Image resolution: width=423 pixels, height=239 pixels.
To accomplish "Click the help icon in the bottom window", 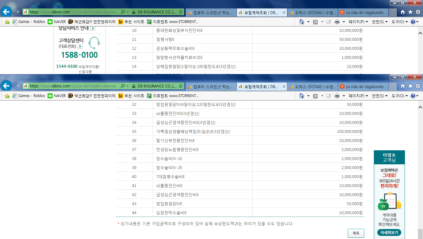I will [413, 96].
